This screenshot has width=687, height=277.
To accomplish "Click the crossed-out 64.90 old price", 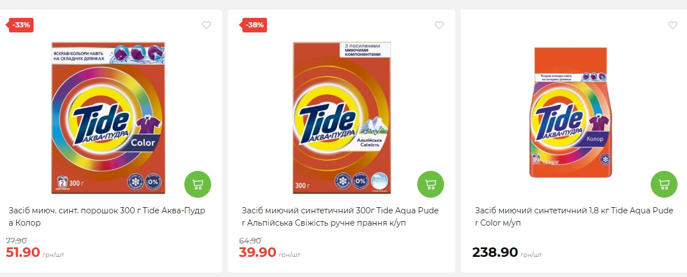I will 250,241.
